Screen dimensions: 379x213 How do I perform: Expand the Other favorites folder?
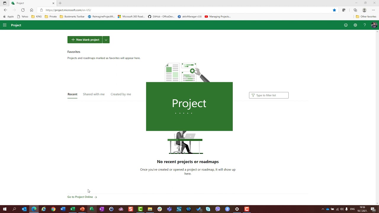tap(366, 17)
